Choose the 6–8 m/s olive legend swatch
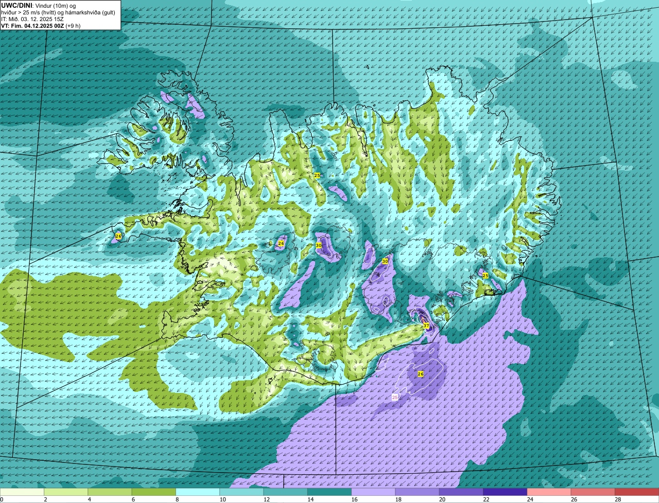Viewport: 659px width, 503px height. pyautogui.click(x=154, y=492)
